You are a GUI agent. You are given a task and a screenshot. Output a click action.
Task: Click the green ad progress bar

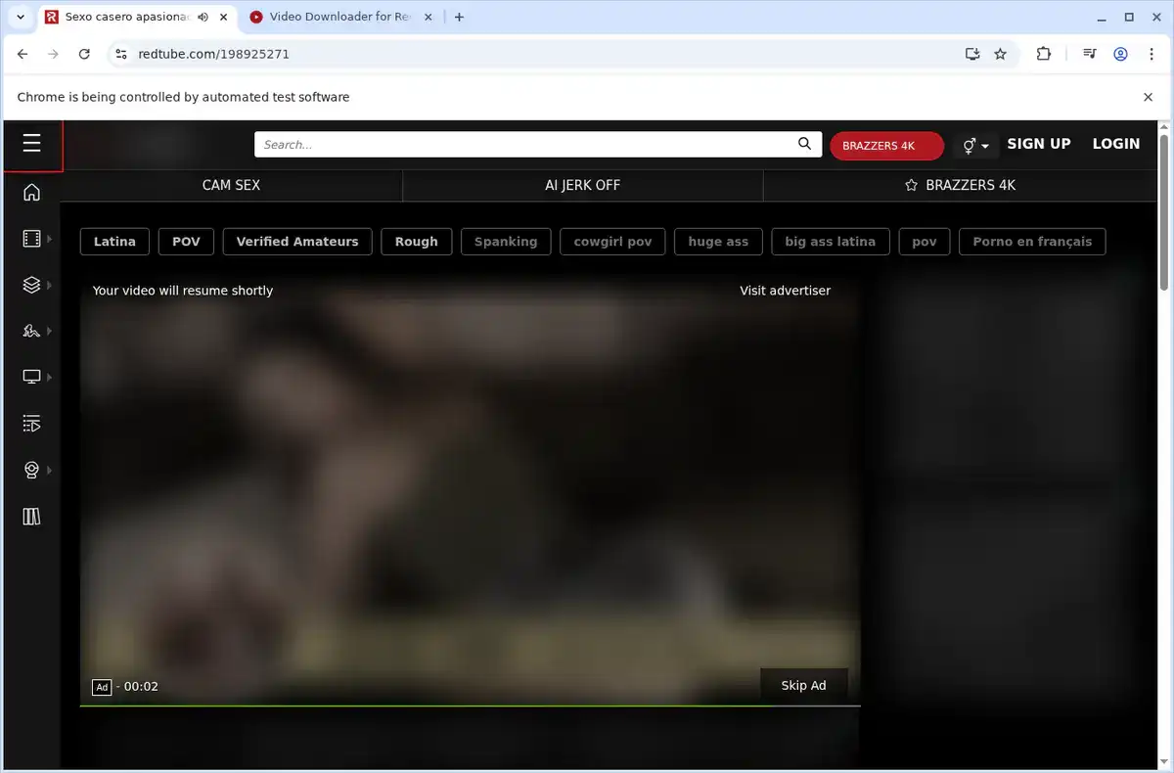tap(470, 705)
